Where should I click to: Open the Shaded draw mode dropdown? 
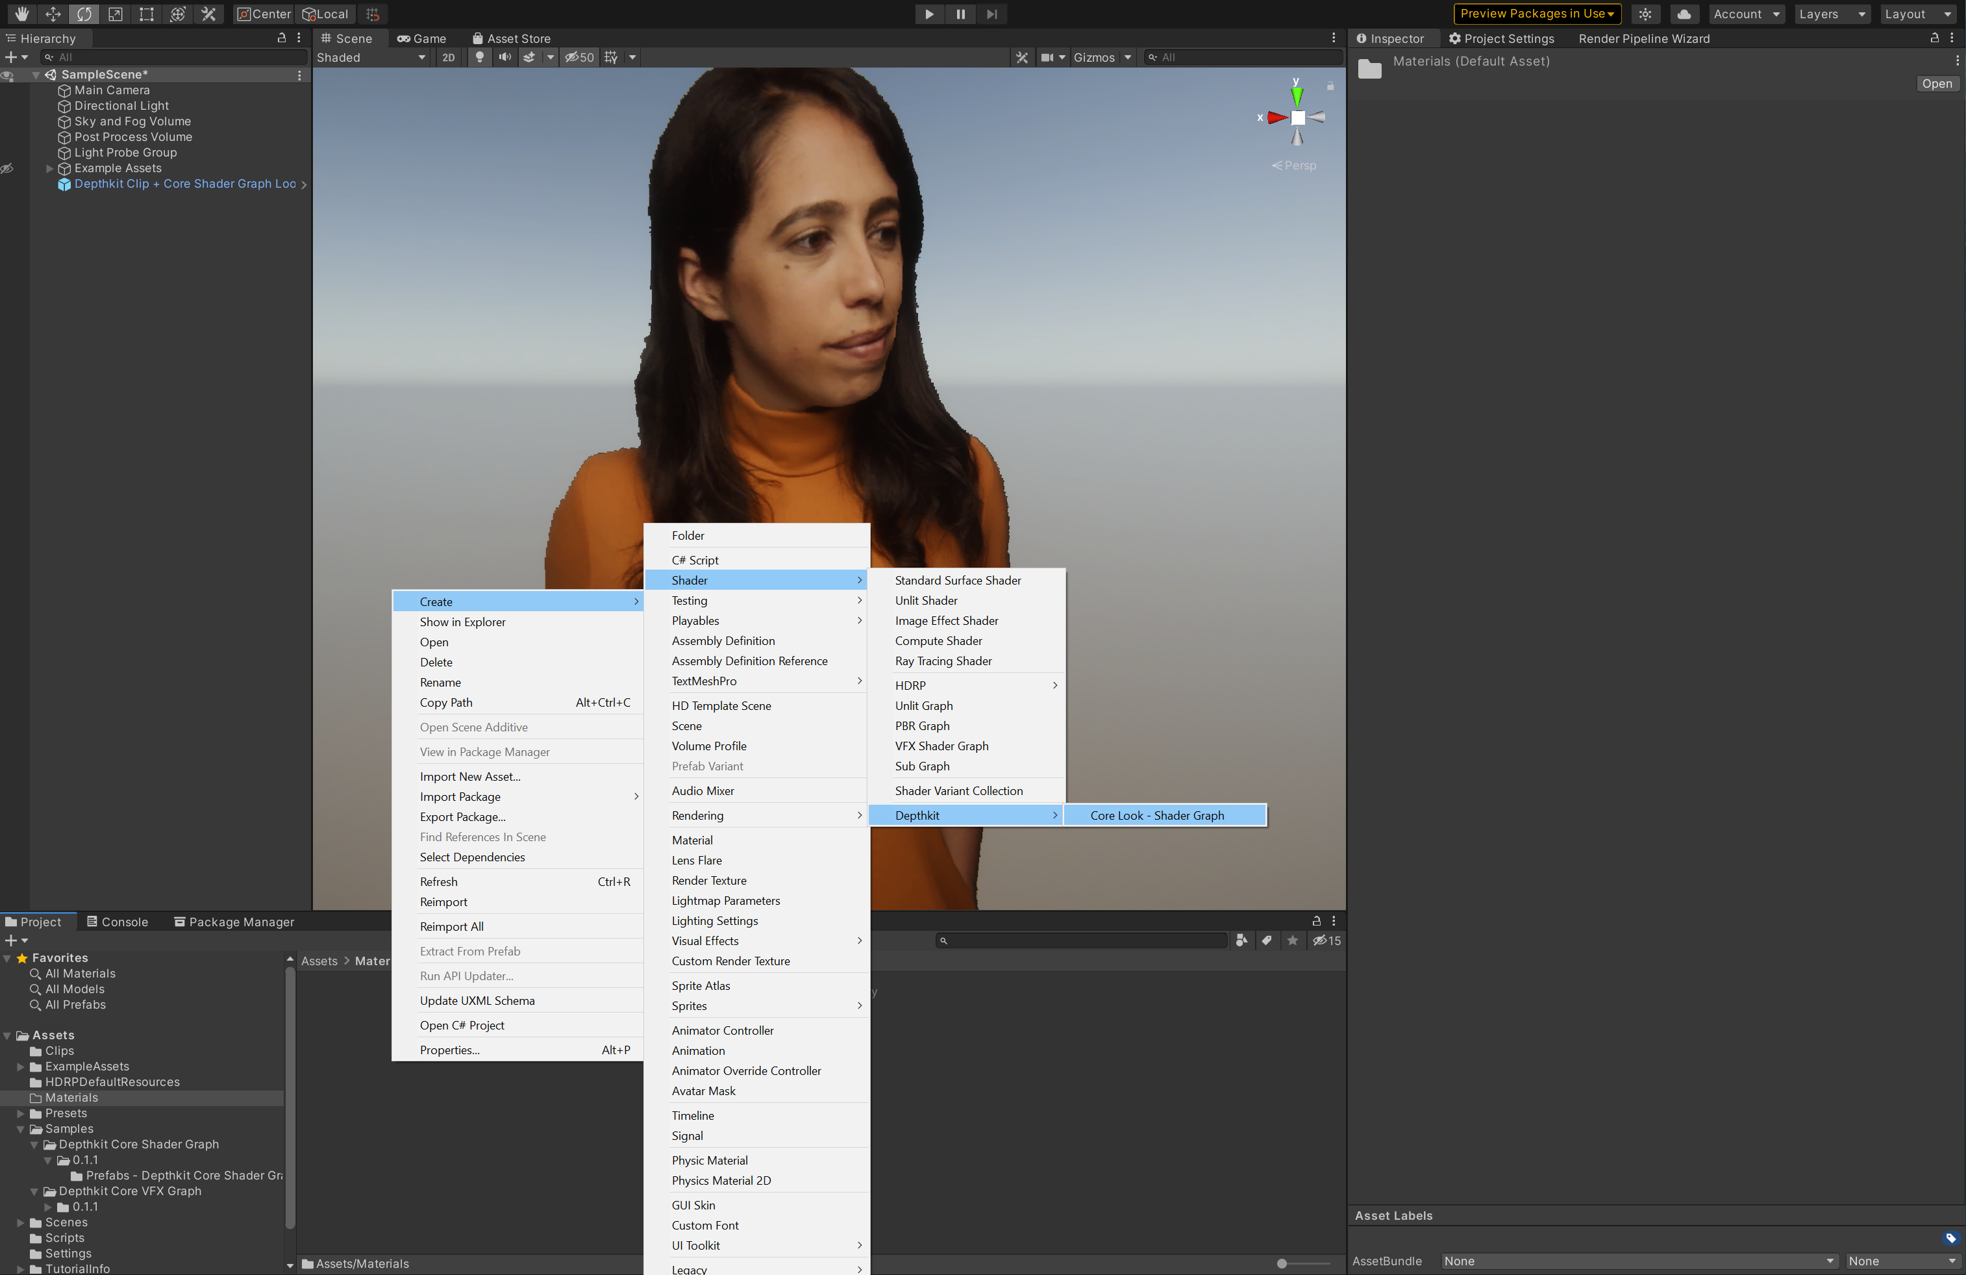(372, 57)
